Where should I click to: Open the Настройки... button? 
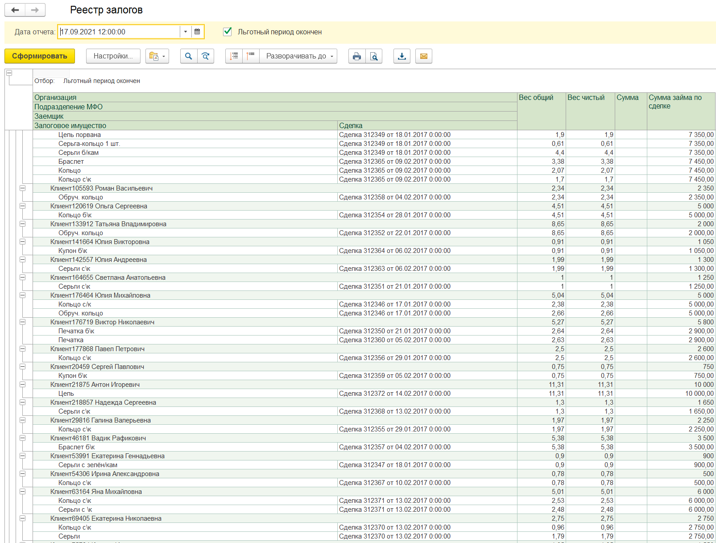(113, 56)
